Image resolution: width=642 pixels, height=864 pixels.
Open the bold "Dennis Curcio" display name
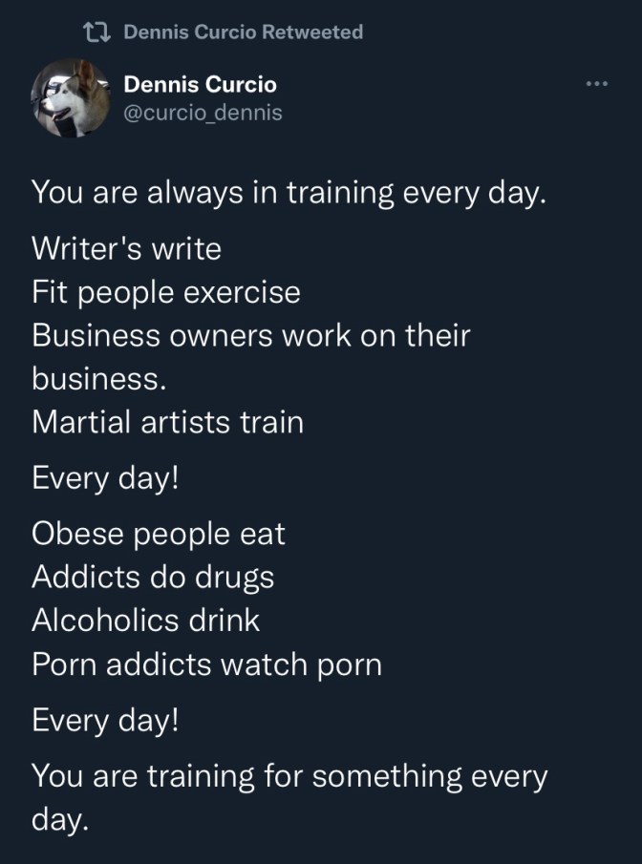[201, 85]
